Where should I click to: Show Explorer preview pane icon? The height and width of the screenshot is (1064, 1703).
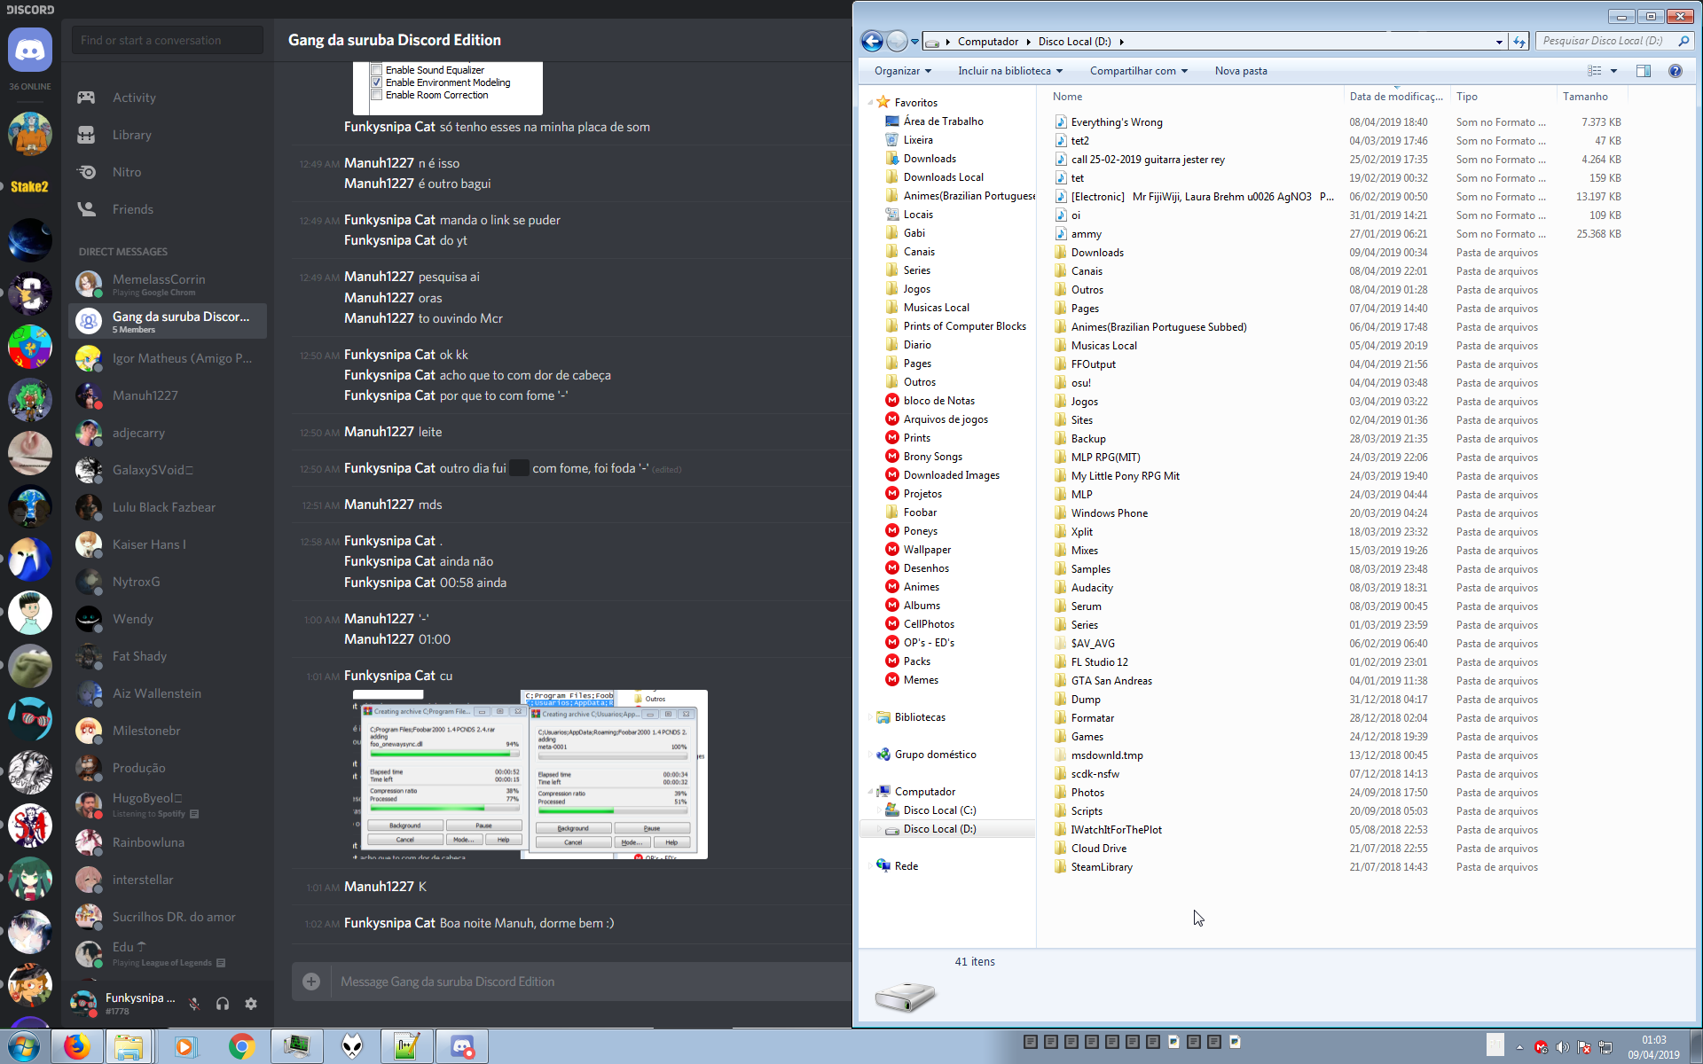pos(1643,71)
